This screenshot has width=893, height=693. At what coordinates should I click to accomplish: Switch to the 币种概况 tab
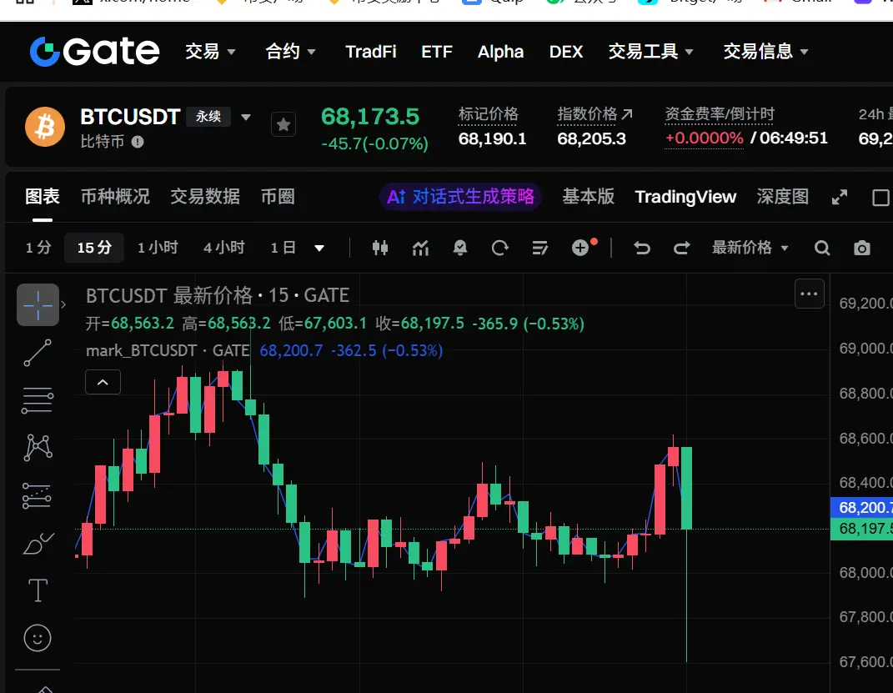coord(115,197)
